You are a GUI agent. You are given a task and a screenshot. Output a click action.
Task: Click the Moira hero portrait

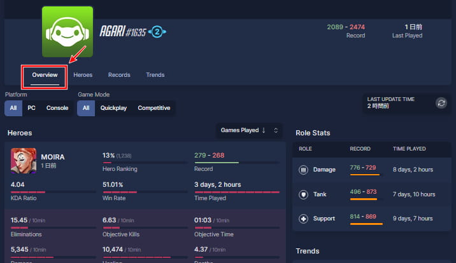(x=24, y=161)
